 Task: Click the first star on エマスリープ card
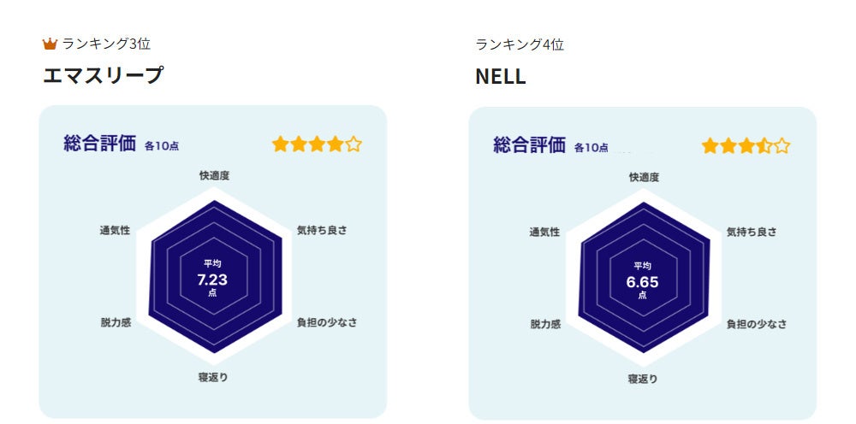[x=280, y=144]
